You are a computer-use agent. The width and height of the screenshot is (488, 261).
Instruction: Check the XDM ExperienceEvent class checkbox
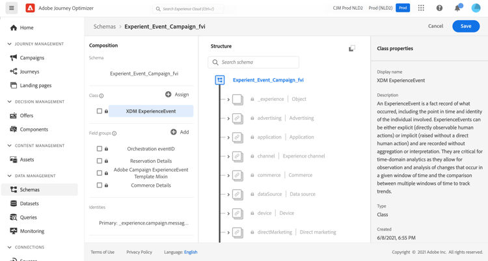pyautogui.click(x=100, y=111)
